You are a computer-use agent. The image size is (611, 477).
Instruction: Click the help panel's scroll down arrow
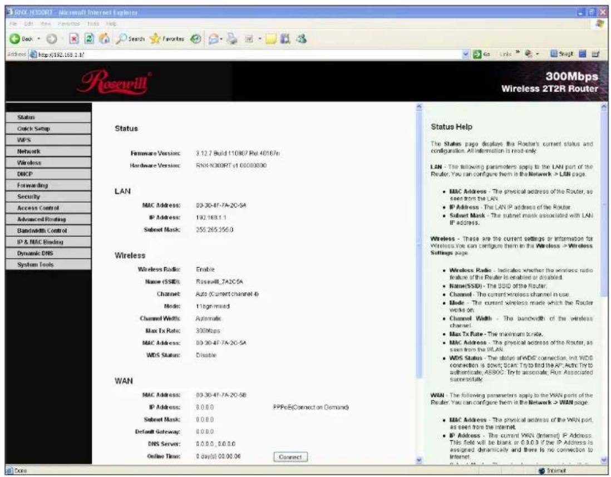(x=604, y=460)
